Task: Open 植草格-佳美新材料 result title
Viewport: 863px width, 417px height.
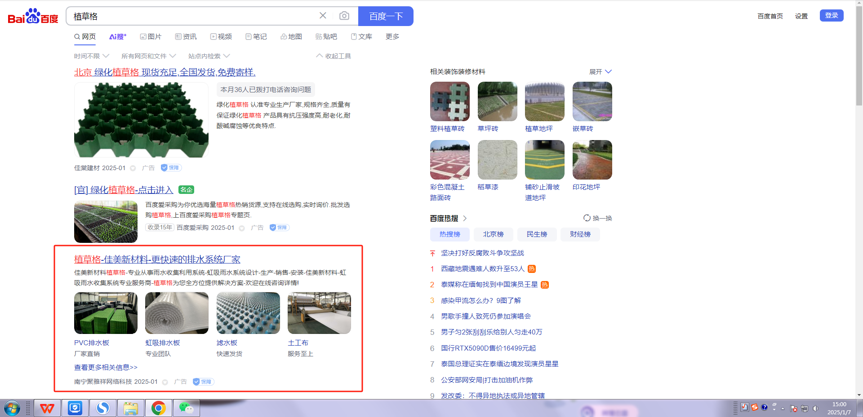Action: pos(157,259)
